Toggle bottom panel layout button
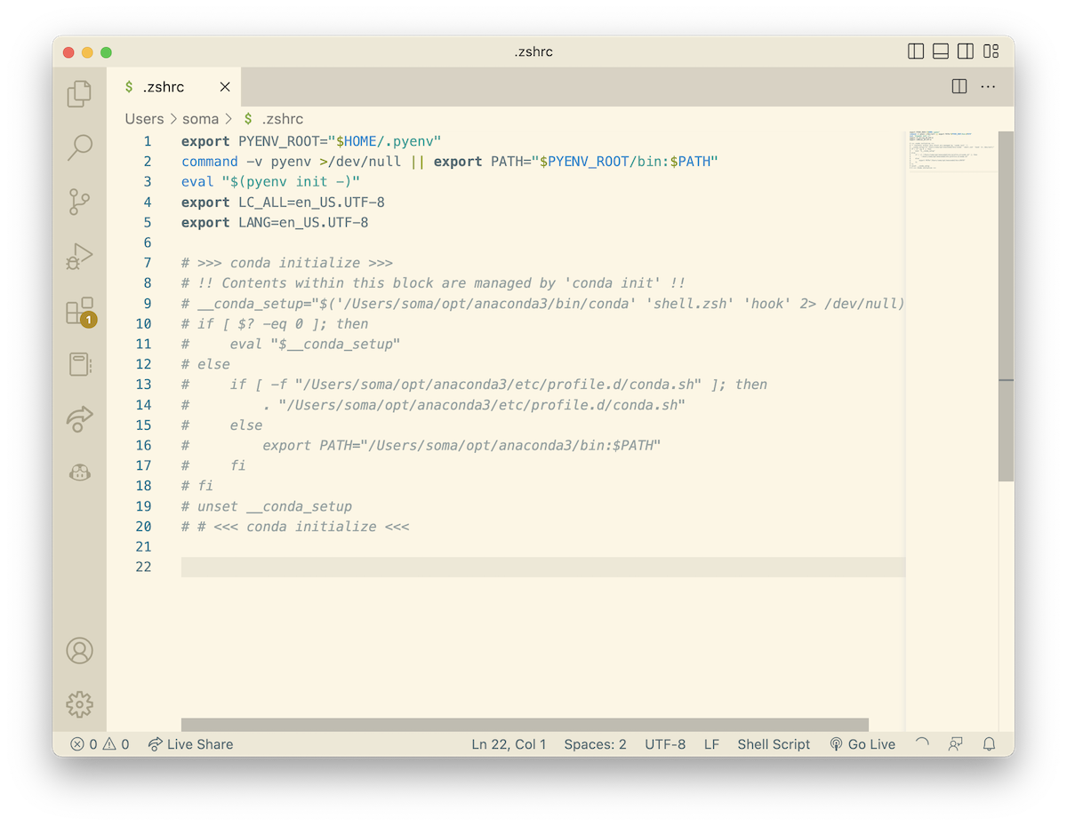The image size is (1067, 826). (941, 52)
